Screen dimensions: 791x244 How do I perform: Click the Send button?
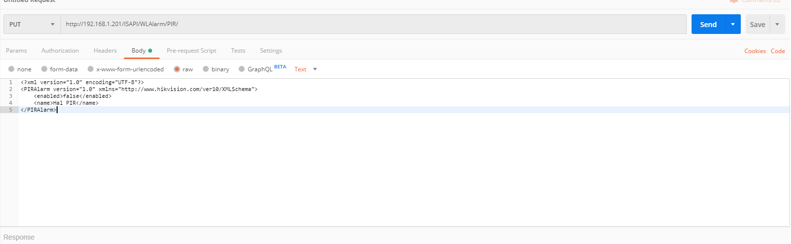click(x=708, y=25)
